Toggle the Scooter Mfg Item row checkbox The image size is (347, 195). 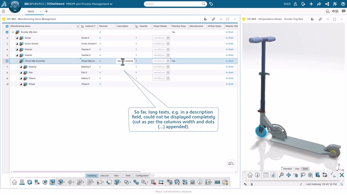click(x=7, y=32)
